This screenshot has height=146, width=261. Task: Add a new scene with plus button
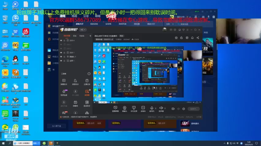[90, 36]
